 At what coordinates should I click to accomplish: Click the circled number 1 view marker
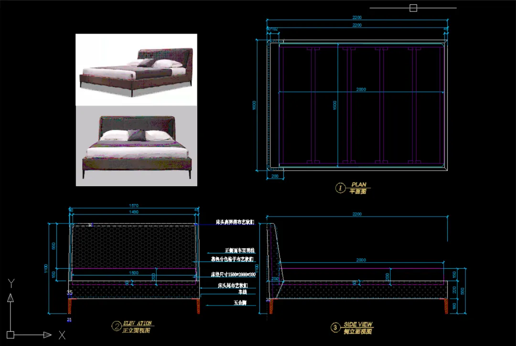(340, 188)
